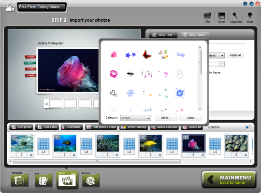Select the red butterfly clipart
This screenshot has width=261, height=193.
[147, 55]
